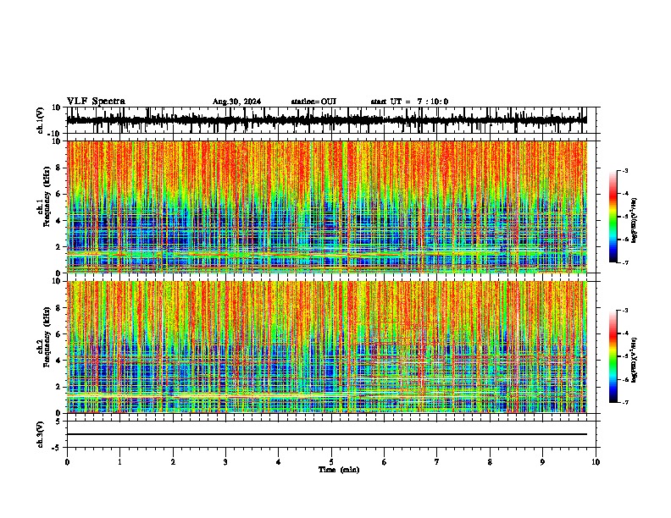Screen dimensions: 671x518
Task: Click the "VLF Spectra" title text
Action: [x=96, y=101]
